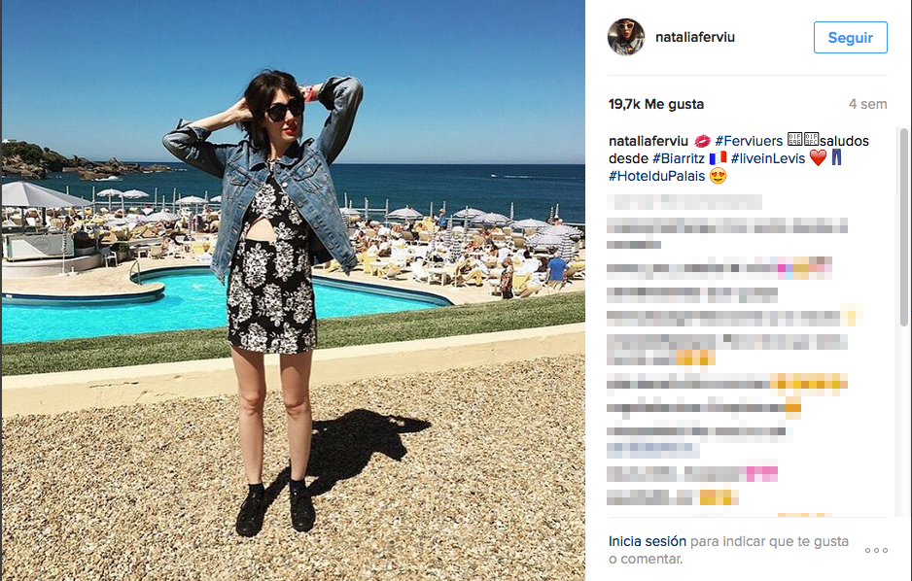Open the #liveinLevis hashtag

point(768,158)
